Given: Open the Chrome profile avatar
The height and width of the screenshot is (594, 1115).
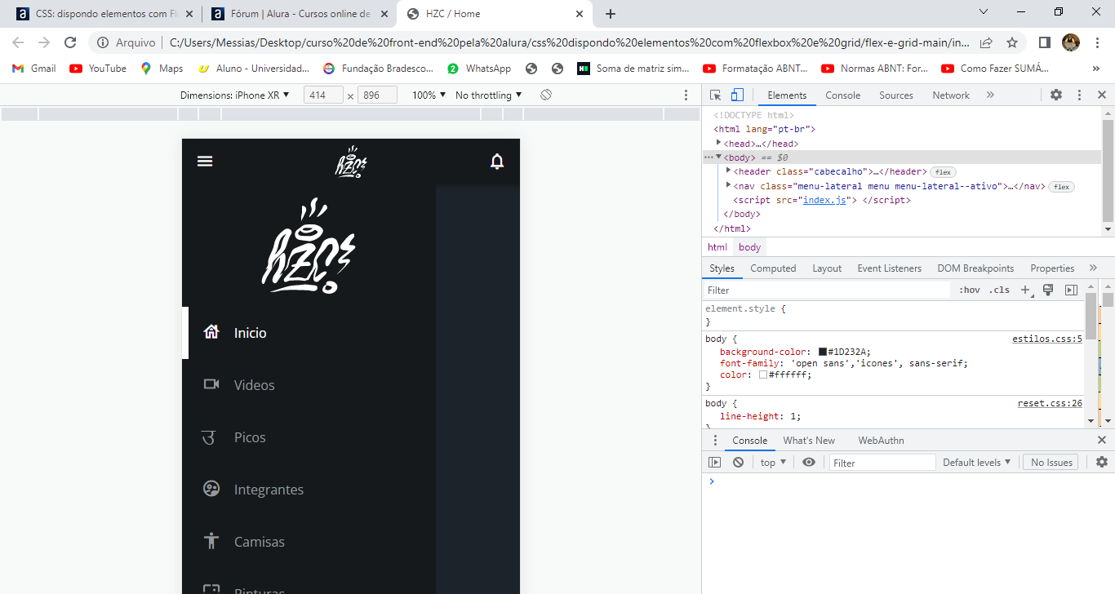Looking at the screenshot, I should point(1070,42).
